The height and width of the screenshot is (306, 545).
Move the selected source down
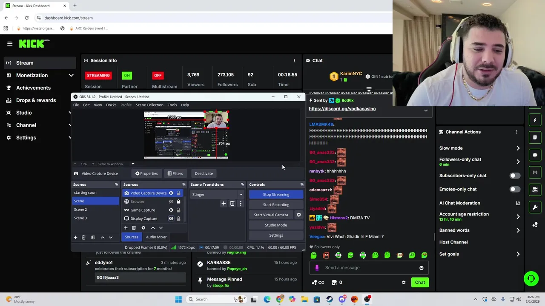[x=161, y=228]
